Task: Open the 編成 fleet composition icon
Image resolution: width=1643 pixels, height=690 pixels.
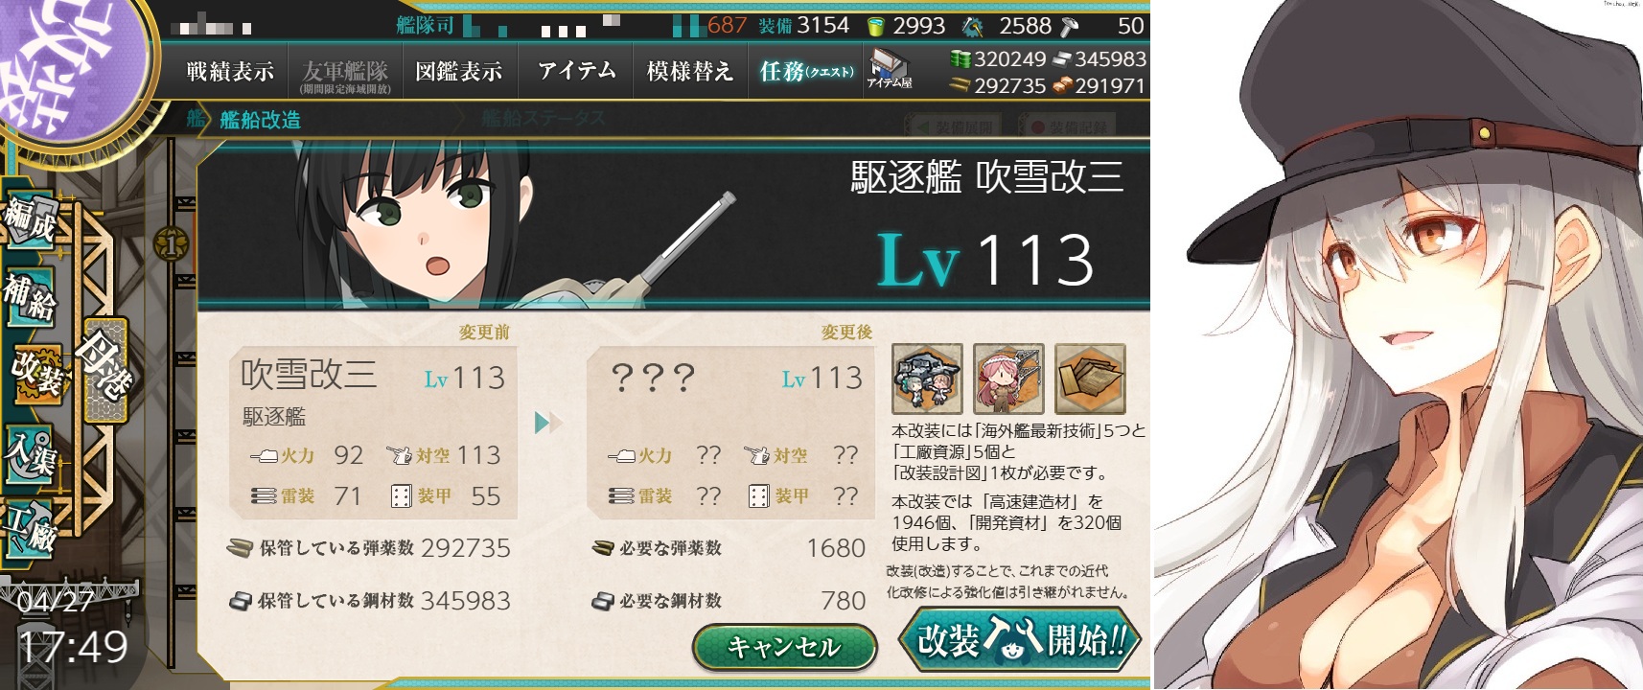Action: (30, 219)
